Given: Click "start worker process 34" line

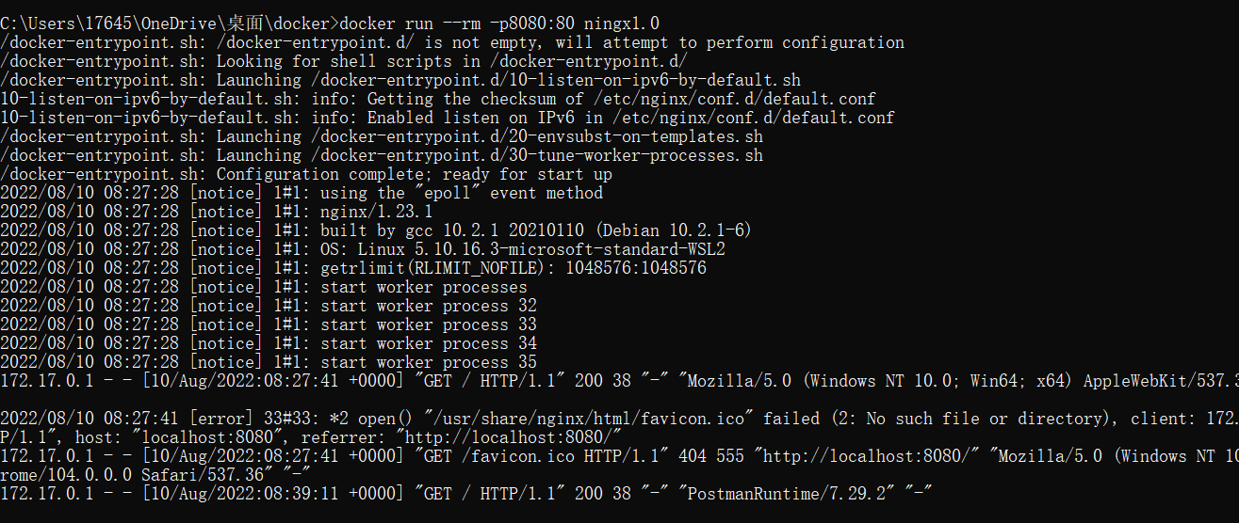Looking at the screenshot, I should click(428, 343).
